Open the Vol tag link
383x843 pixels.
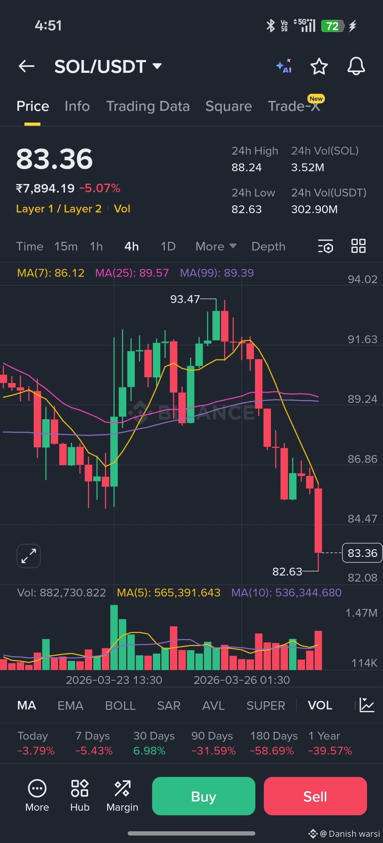(x=122, y=209)
